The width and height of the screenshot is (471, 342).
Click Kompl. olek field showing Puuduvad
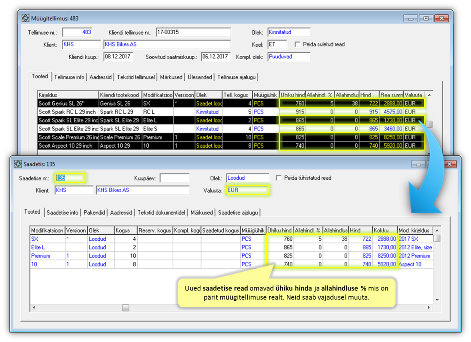tap(289, 57)
